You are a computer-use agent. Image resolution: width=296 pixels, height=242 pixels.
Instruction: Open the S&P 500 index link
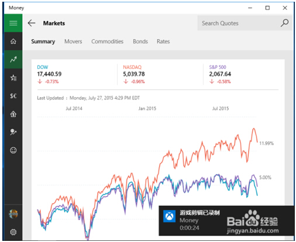coord(218,67)
